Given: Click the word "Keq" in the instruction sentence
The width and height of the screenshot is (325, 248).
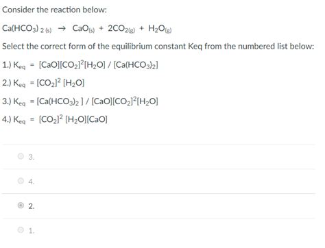Looking at the screenshot, I should click(195, 47).
